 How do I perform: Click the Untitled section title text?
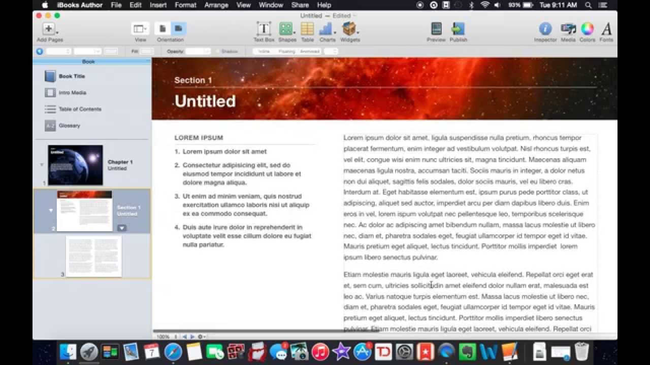205,101
